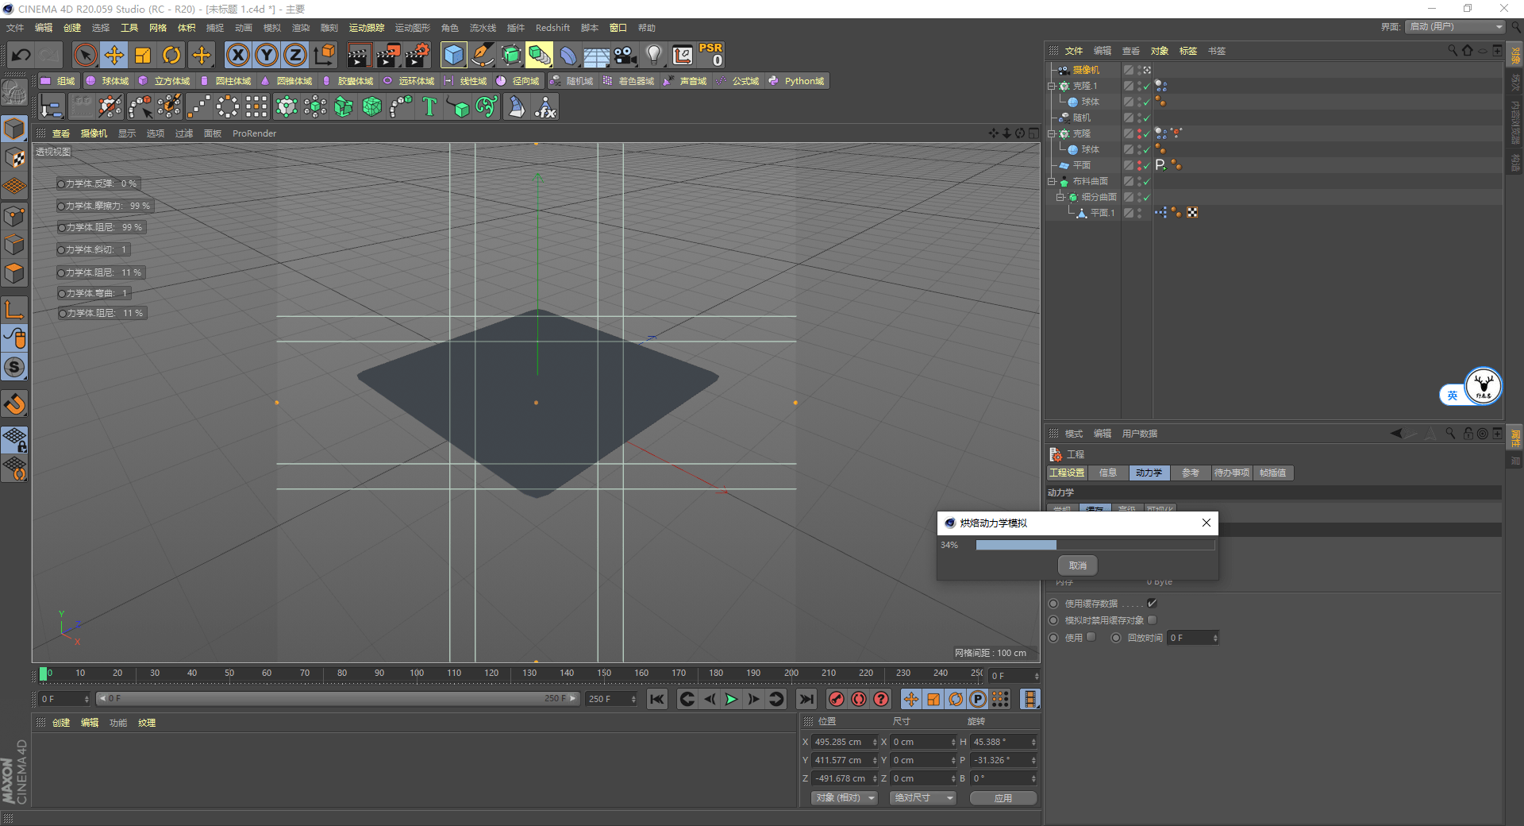Open the 绝对尺寸 dropdown
This screenshot has width=1524, height=826.
click(922, 797)
